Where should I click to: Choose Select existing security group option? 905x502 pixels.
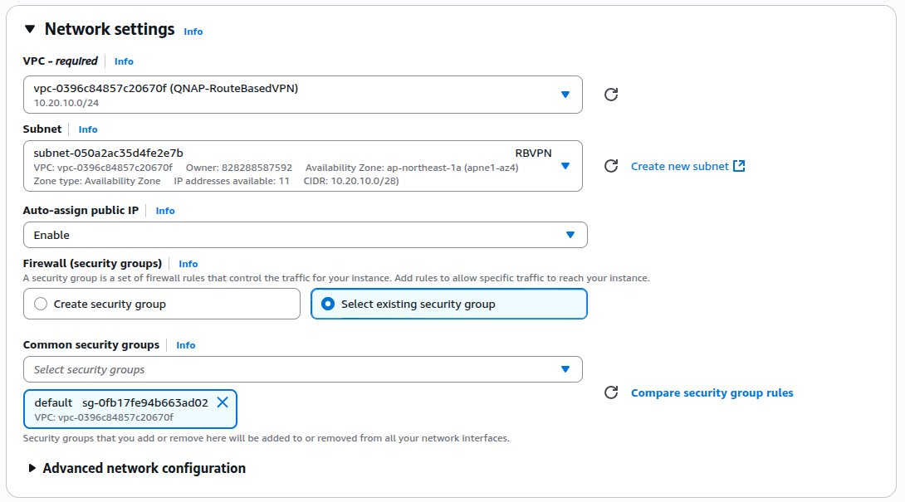tap(328, 305)
